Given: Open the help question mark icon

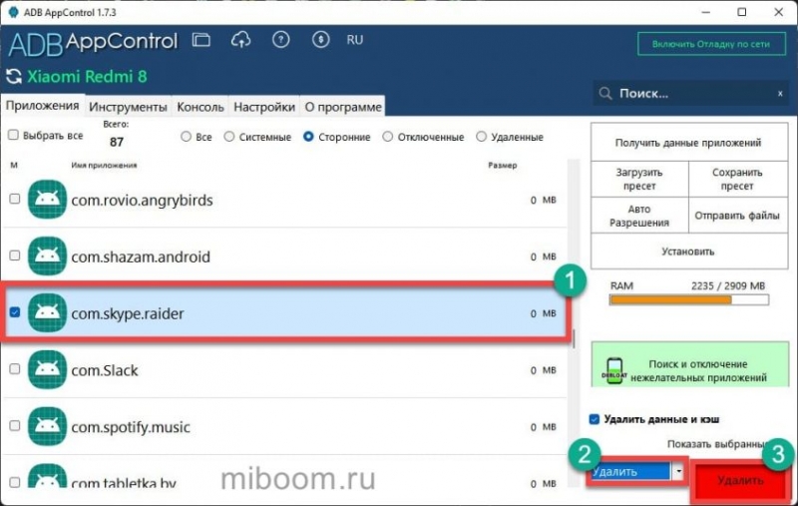Looking at the screenshot, I should [x=280, y=40].
